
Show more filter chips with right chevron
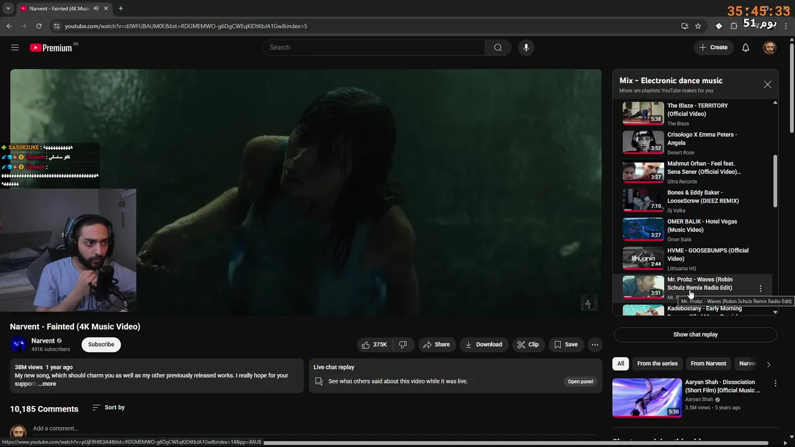768,364
